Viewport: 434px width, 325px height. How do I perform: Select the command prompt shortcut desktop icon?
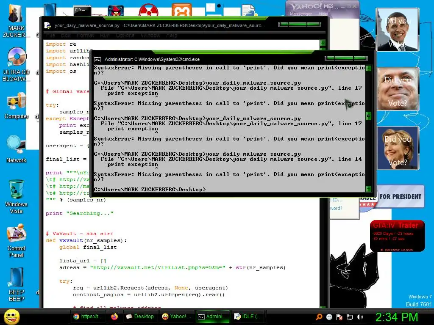[82, 11]
